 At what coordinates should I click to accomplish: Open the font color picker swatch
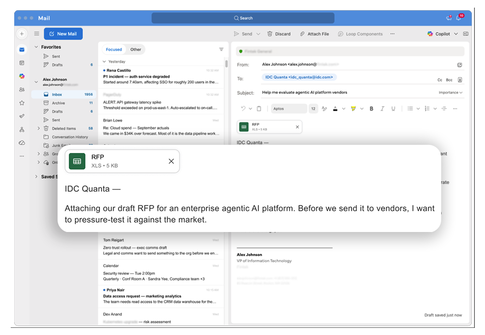pos(335,109)
